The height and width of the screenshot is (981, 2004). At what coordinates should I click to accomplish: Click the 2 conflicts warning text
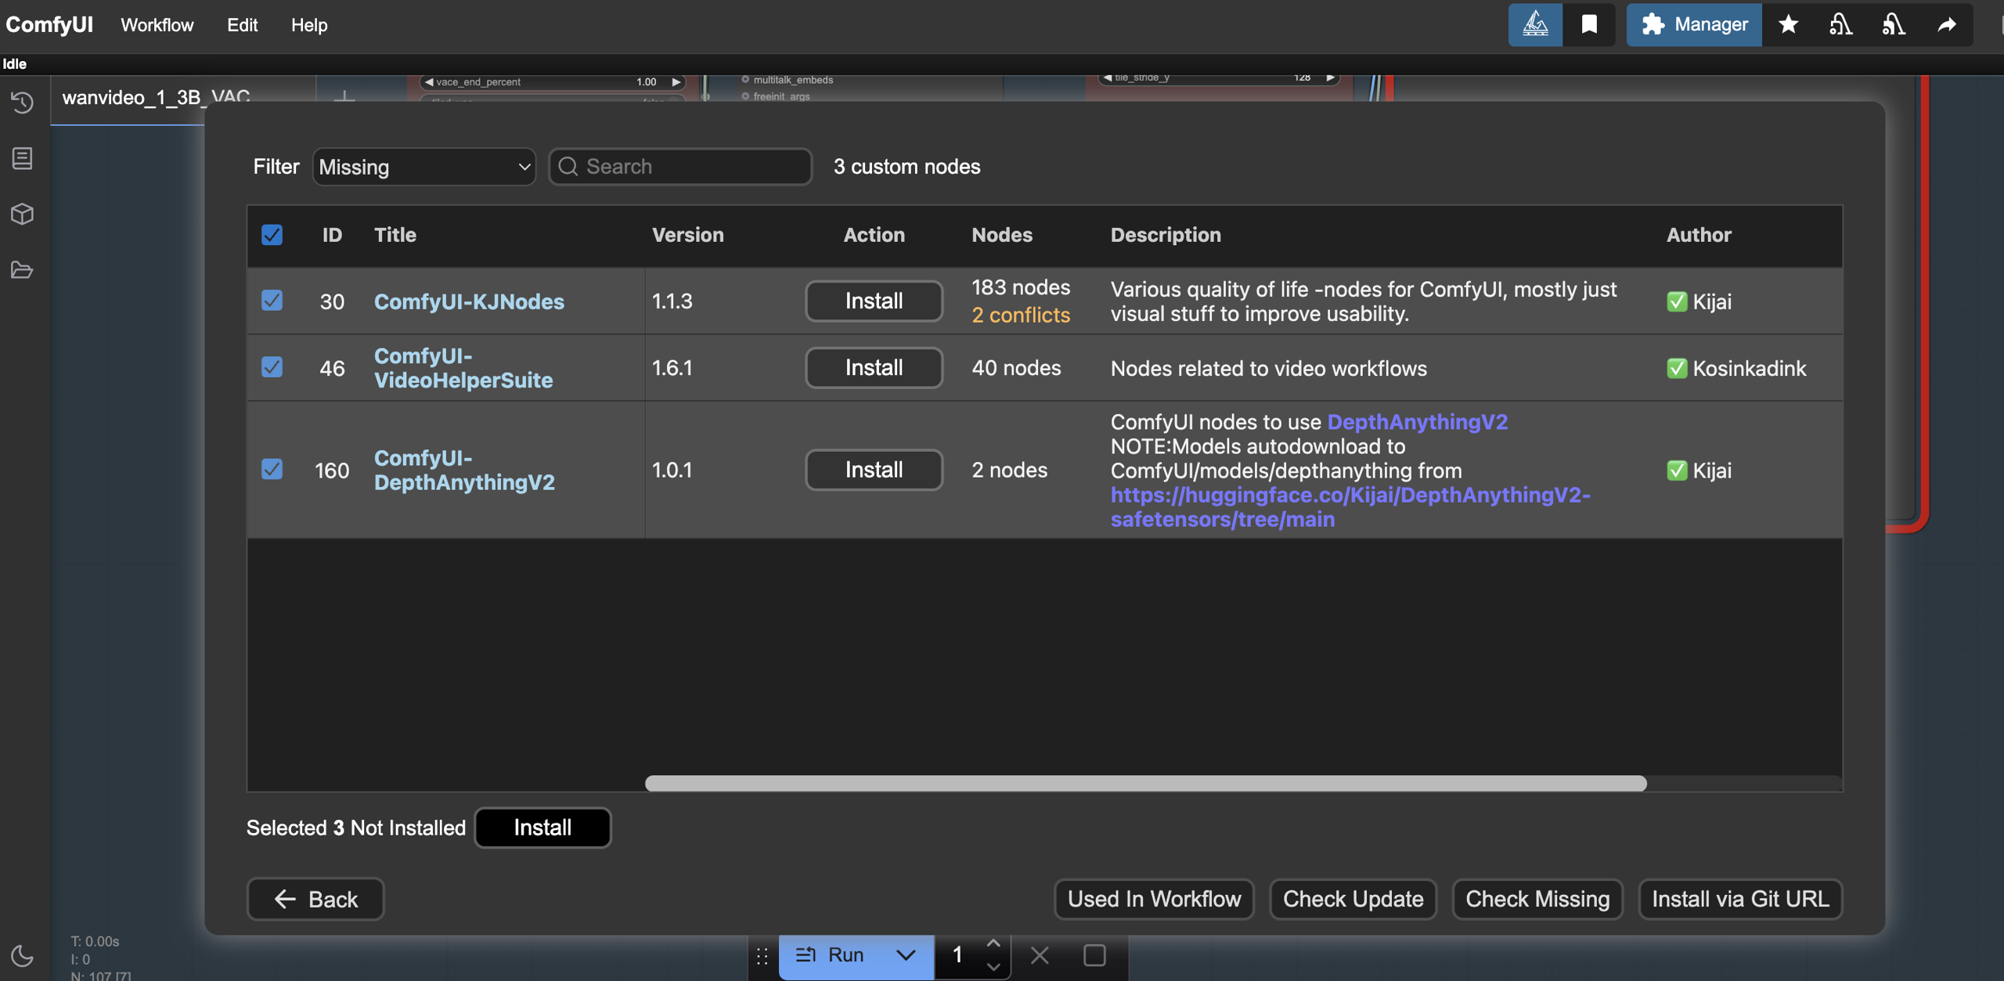click(1021, 315)
